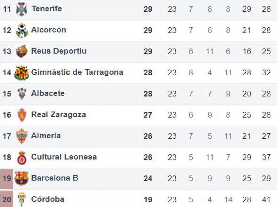This screenshot has height=207, width=277.
Task: Select the Cultural Leonesa team name
Action: (64, 157)
